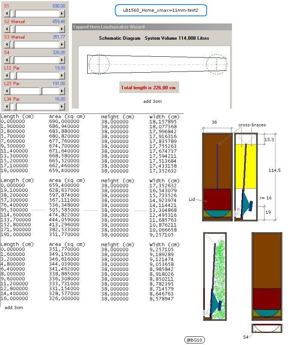Image resolution: width=300 pixels, height=345 pixels.
Task: Click the Total length is 226,00 cm label
Action: (x=149, y=87)
